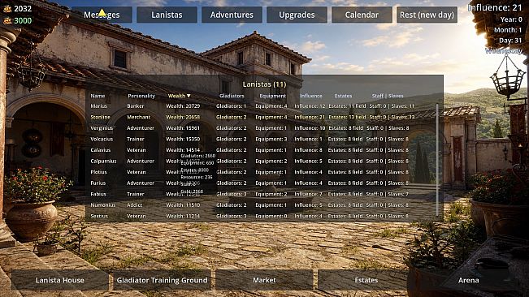Click the Day: 31 date label
Viewport: 529px width, 297px height.
click(x=510, y=41)
